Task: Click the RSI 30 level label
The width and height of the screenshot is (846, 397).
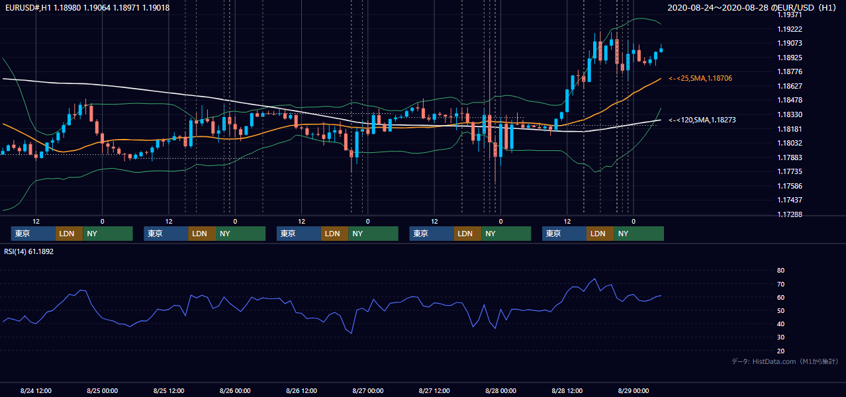Action: click(780, 337)
